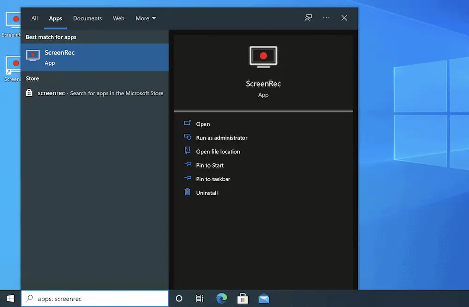The width and height of the screenshot is (469, 307).
Task: Click screenrec Search for apps in Microsoft Store
Action: point(95,93)
